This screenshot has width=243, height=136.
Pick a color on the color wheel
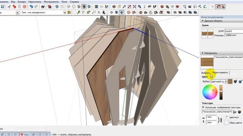[x=210, y=92]
